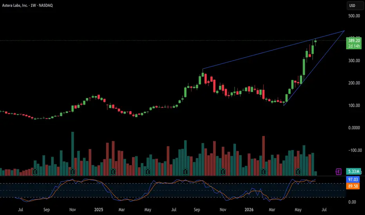Click the 89.58 stochastic signal label
Screen dimensions: 365x215
[353, 186]
